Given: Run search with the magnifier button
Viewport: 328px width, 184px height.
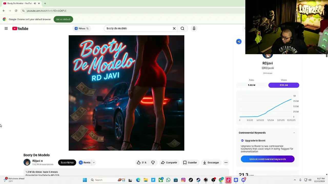Looking at the screenshot, I should click(182, 28).
